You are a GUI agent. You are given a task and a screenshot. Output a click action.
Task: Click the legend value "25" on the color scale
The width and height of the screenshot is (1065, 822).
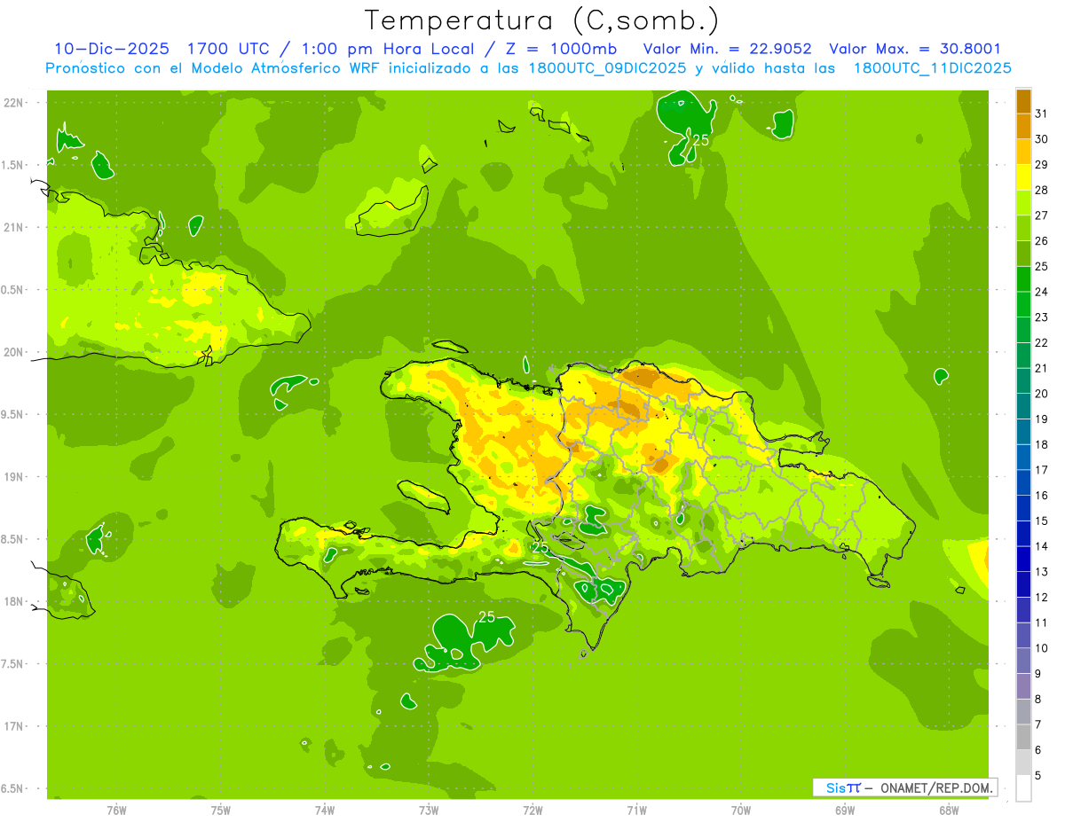[x=1041, y=266]
